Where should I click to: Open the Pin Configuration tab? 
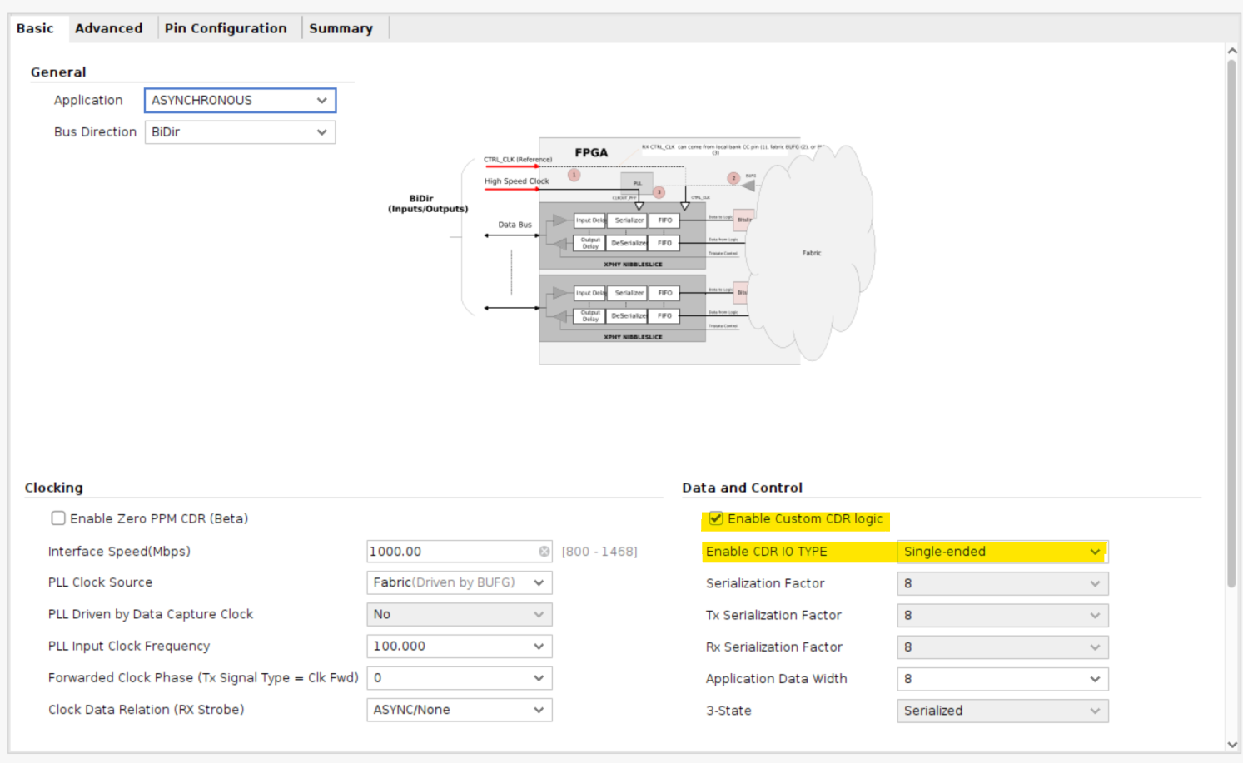tap(226, 27)
